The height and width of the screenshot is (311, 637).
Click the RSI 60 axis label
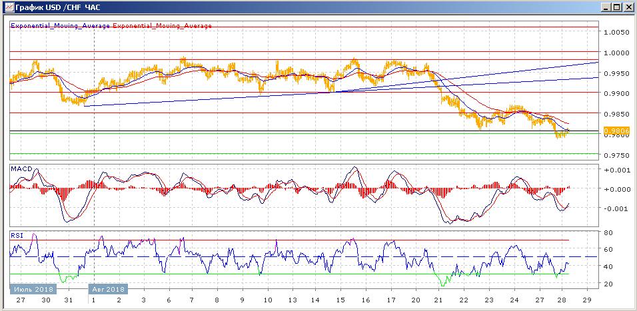(x=608, y=249)
